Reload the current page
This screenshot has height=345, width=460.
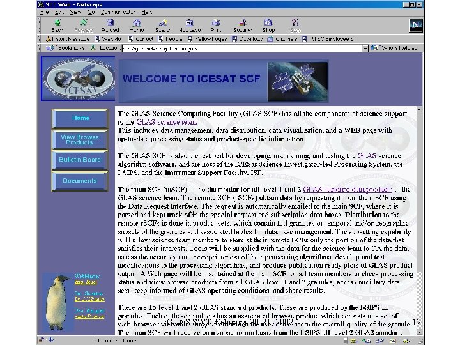pos(111,26)
